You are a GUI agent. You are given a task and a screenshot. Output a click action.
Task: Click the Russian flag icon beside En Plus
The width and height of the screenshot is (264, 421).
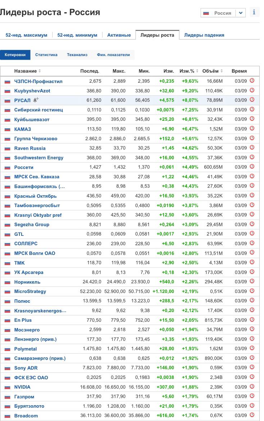(x=8, y=320)
